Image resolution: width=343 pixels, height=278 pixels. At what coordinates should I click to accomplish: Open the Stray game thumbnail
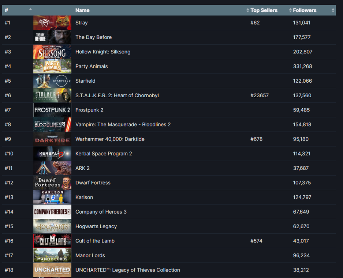(52, 23)
